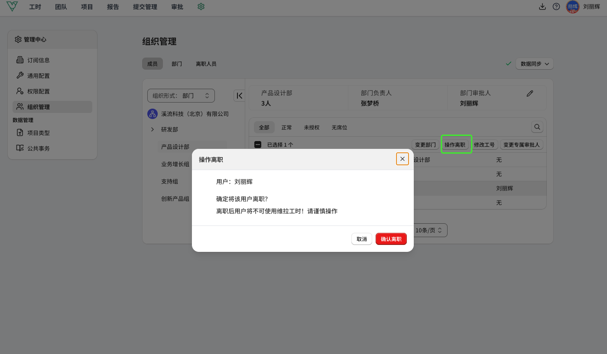This screenshot has width=607, height=354.
Task: Expand the 研发部 tree node
Action: (x=153, y=129)
